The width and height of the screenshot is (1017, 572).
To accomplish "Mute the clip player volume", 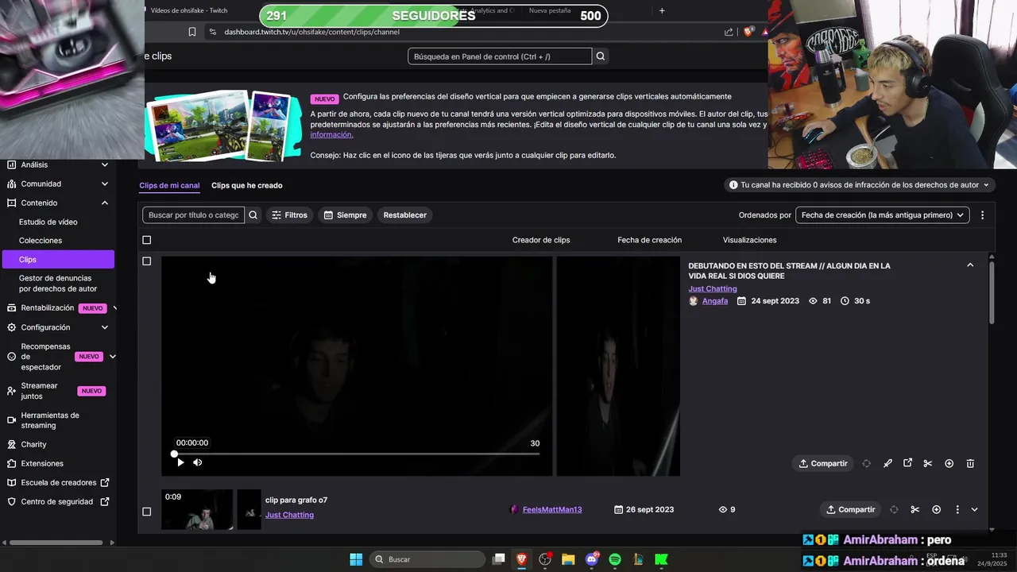I will point(197,462).
